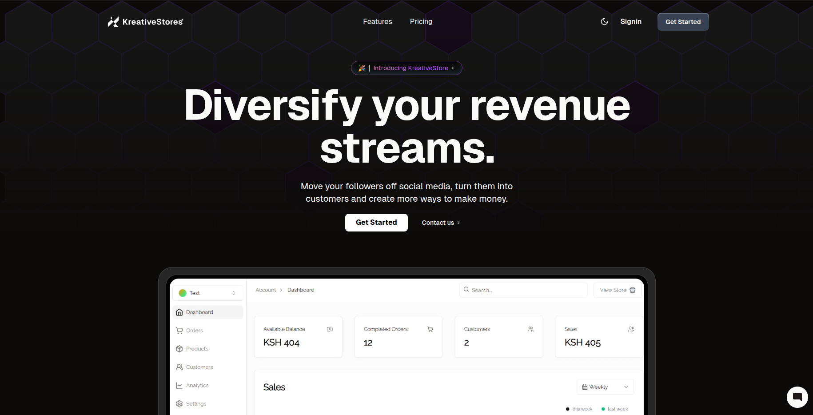
Task: Open the chat support widget
Action: tap(797, 397)
